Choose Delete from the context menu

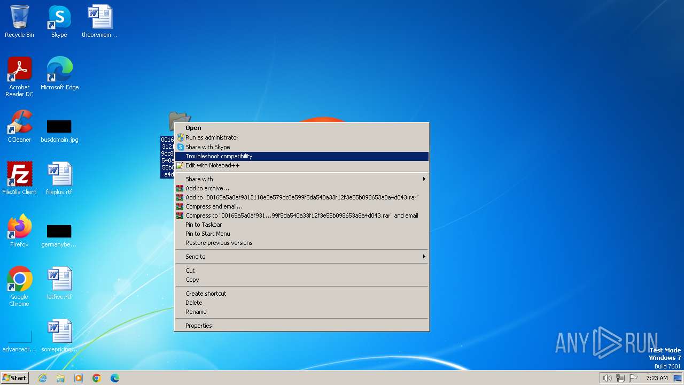click(x=302, y=303)
